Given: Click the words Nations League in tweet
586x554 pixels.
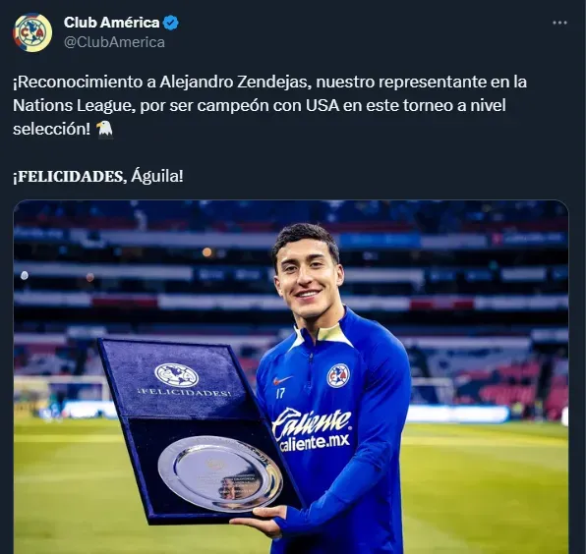Looking at the screenshot, I should tap(73, 106).
